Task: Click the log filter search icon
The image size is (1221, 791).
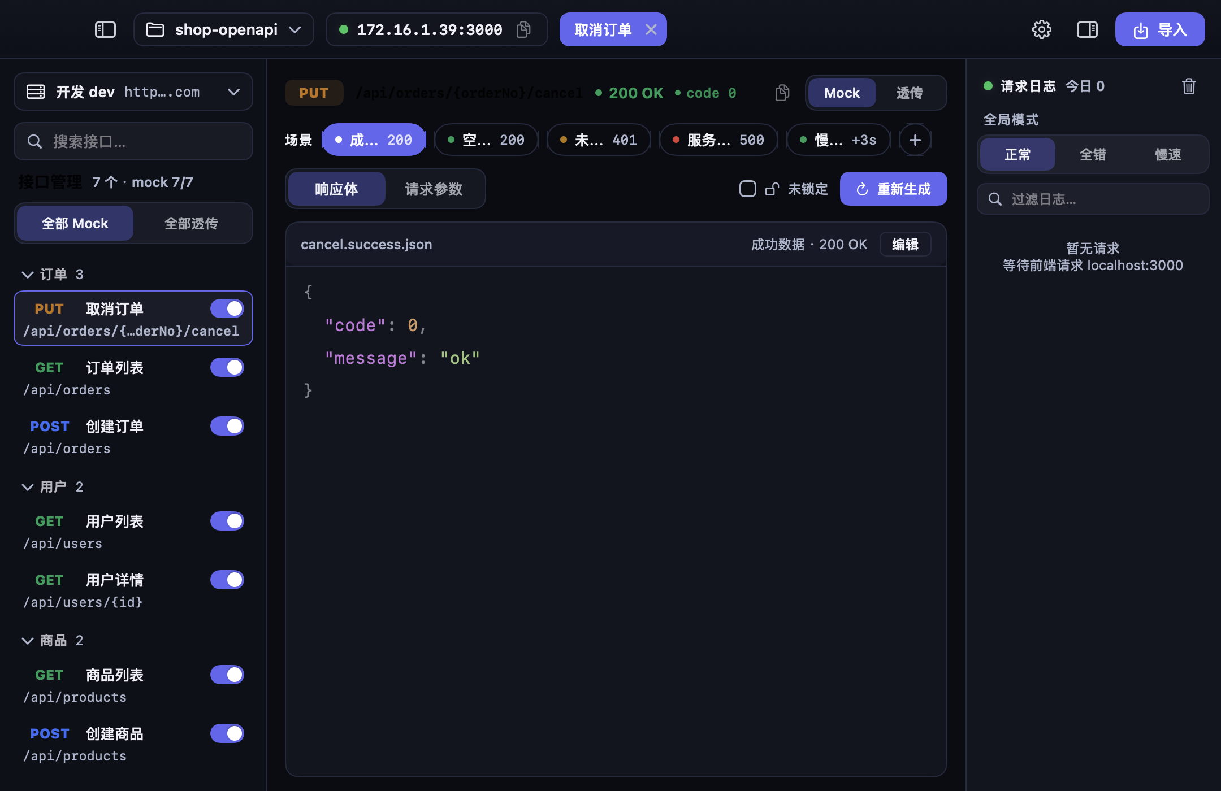Action: 995,199
